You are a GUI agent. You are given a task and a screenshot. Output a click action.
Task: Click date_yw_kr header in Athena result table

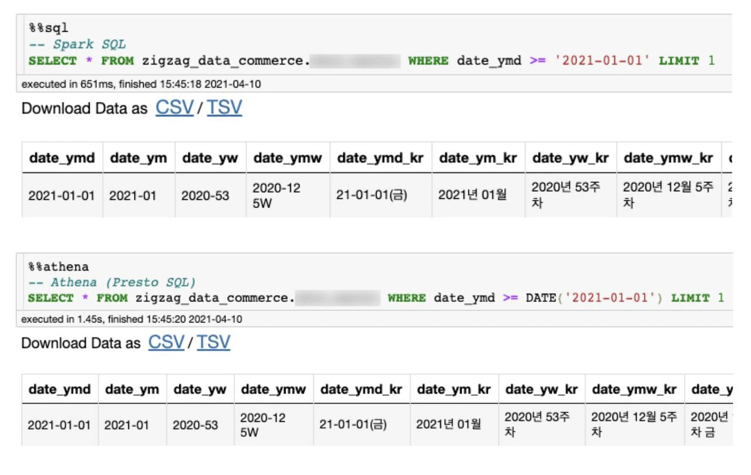542,389
